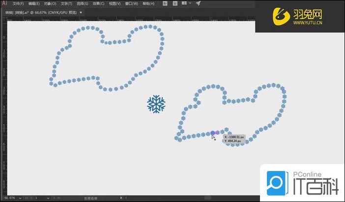Open the 选择(S) menu
Image resolution: width=345 pixels, height=202 pixels.
[82, 4]
